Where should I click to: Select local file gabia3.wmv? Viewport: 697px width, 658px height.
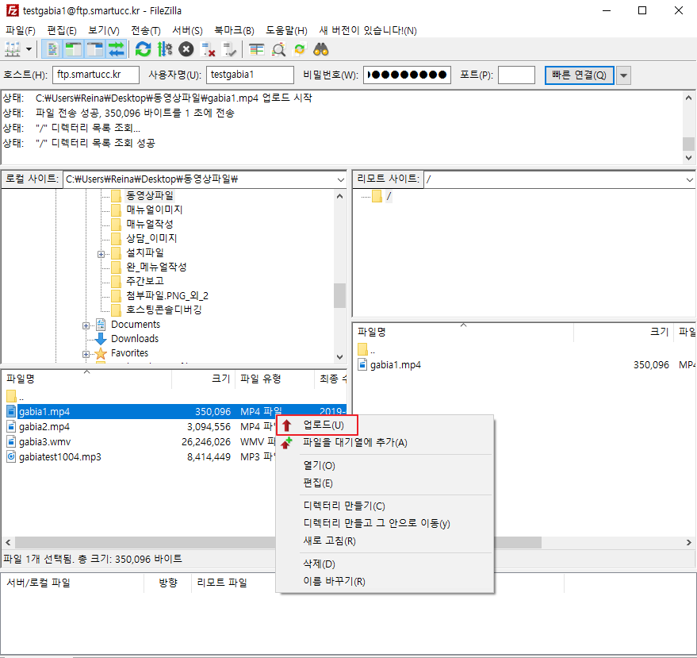44,442
